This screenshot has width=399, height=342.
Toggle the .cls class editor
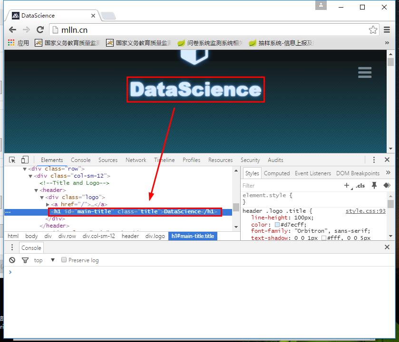tap(360, 185)
